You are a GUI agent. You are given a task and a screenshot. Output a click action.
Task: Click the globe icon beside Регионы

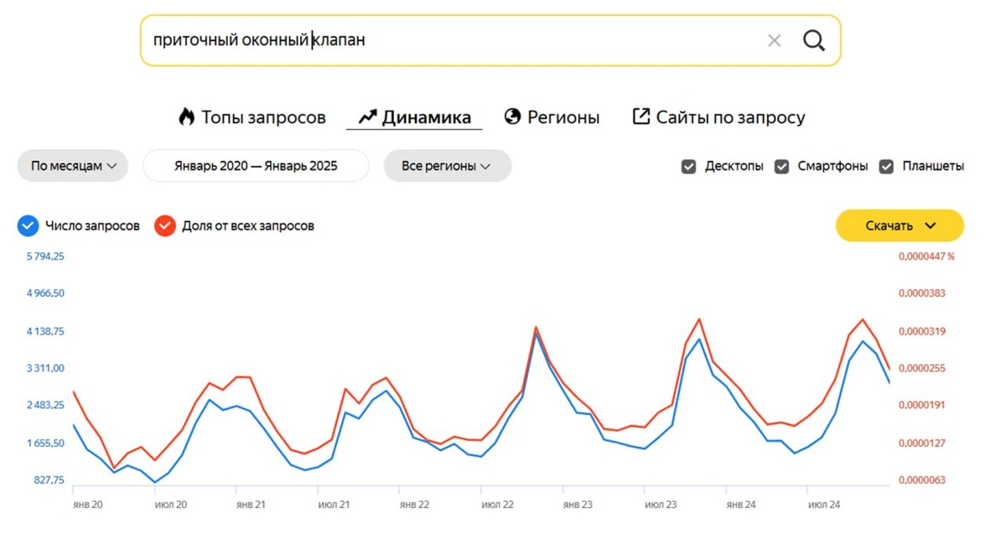(512, 117)
